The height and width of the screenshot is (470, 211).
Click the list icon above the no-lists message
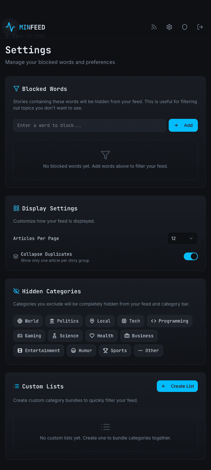(105, 427)
